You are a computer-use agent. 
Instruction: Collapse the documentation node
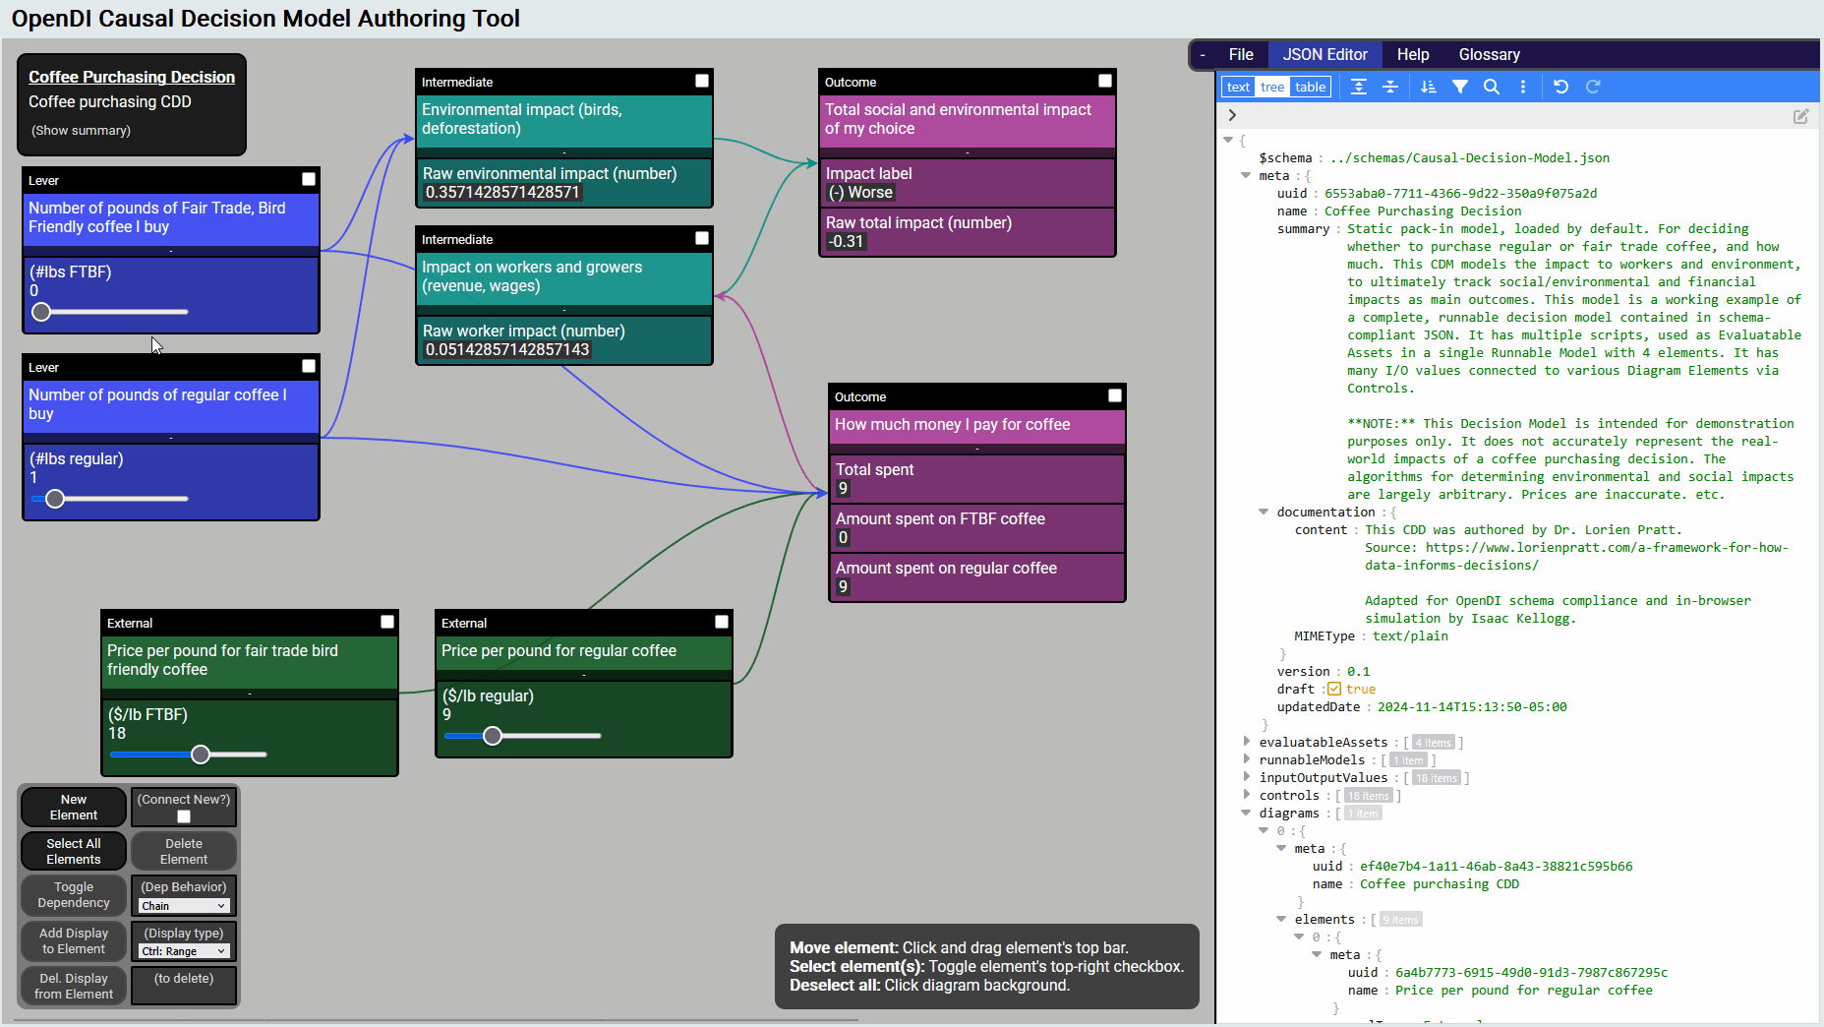[1264, 512]
